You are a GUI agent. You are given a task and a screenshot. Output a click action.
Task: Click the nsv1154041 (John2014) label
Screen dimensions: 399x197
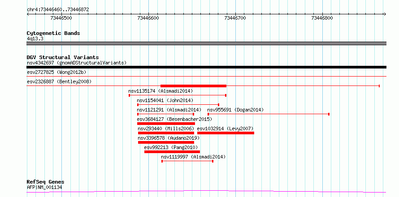pos(165,100)
